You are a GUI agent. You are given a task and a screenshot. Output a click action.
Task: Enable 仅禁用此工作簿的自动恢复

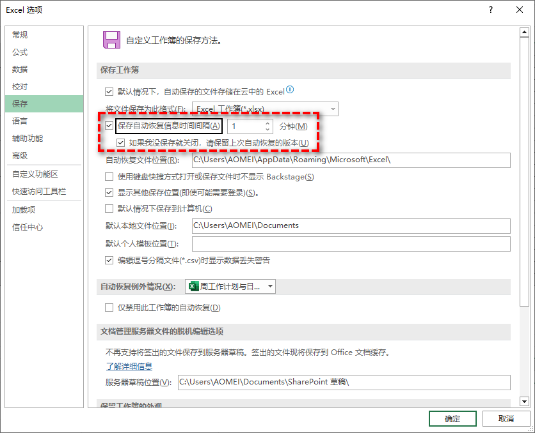click(109, 307)
